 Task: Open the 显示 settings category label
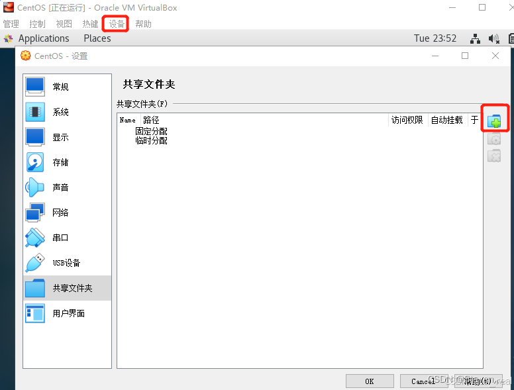61,137
